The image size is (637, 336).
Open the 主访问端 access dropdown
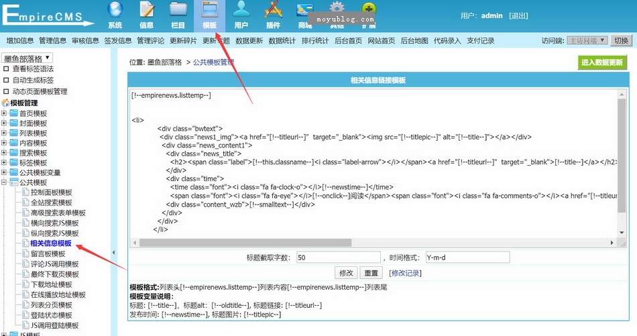coord(587,40)
